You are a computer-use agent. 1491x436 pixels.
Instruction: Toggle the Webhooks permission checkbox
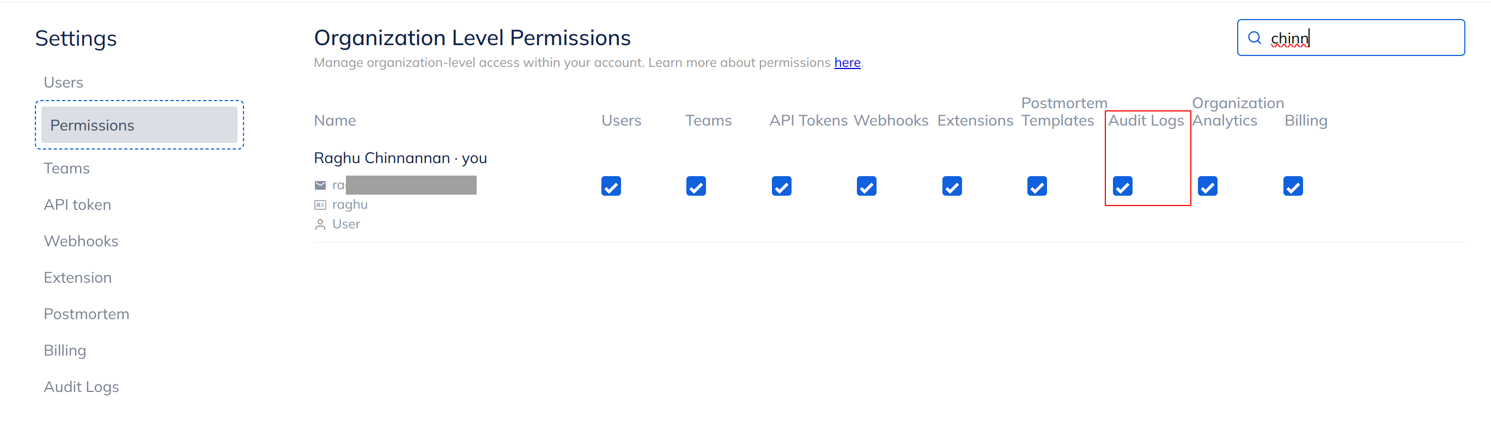tap(866, 186)
